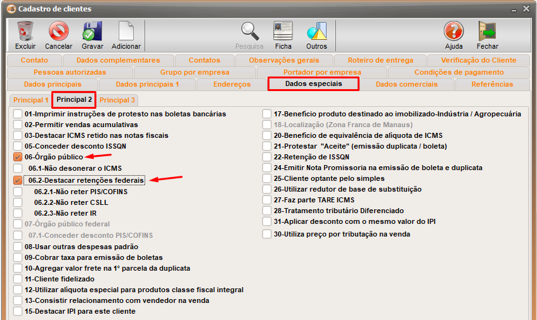Click the Adicionar new document icon
537x320 pixels.
coord(126,32)
